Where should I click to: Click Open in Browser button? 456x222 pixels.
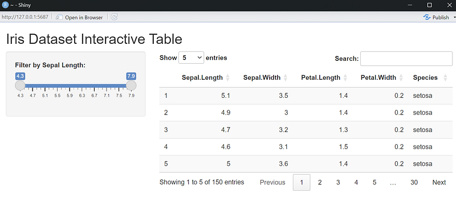(x=79, y=18)
